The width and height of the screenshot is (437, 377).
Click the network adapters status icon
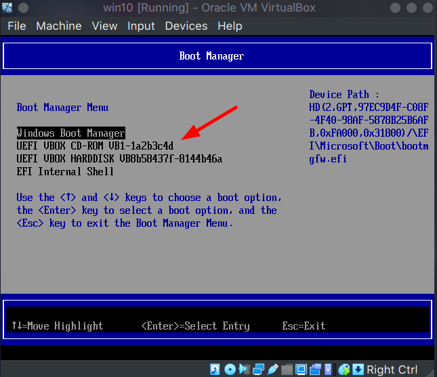(258, 369)
